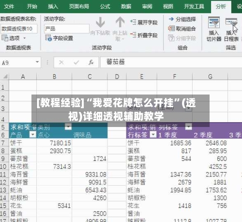
Task: Switch to the 插入 ribbon tab
Action: (53, 6)
